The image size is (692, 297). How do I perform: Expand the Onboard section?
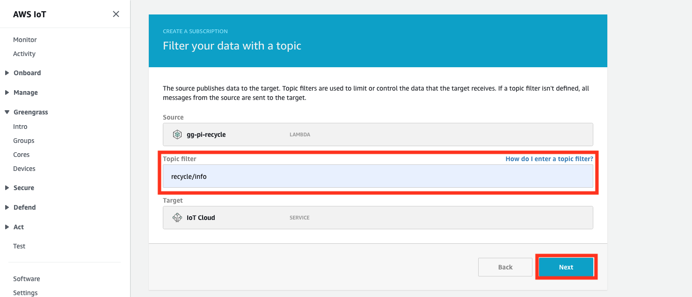(x=7, y=73)
